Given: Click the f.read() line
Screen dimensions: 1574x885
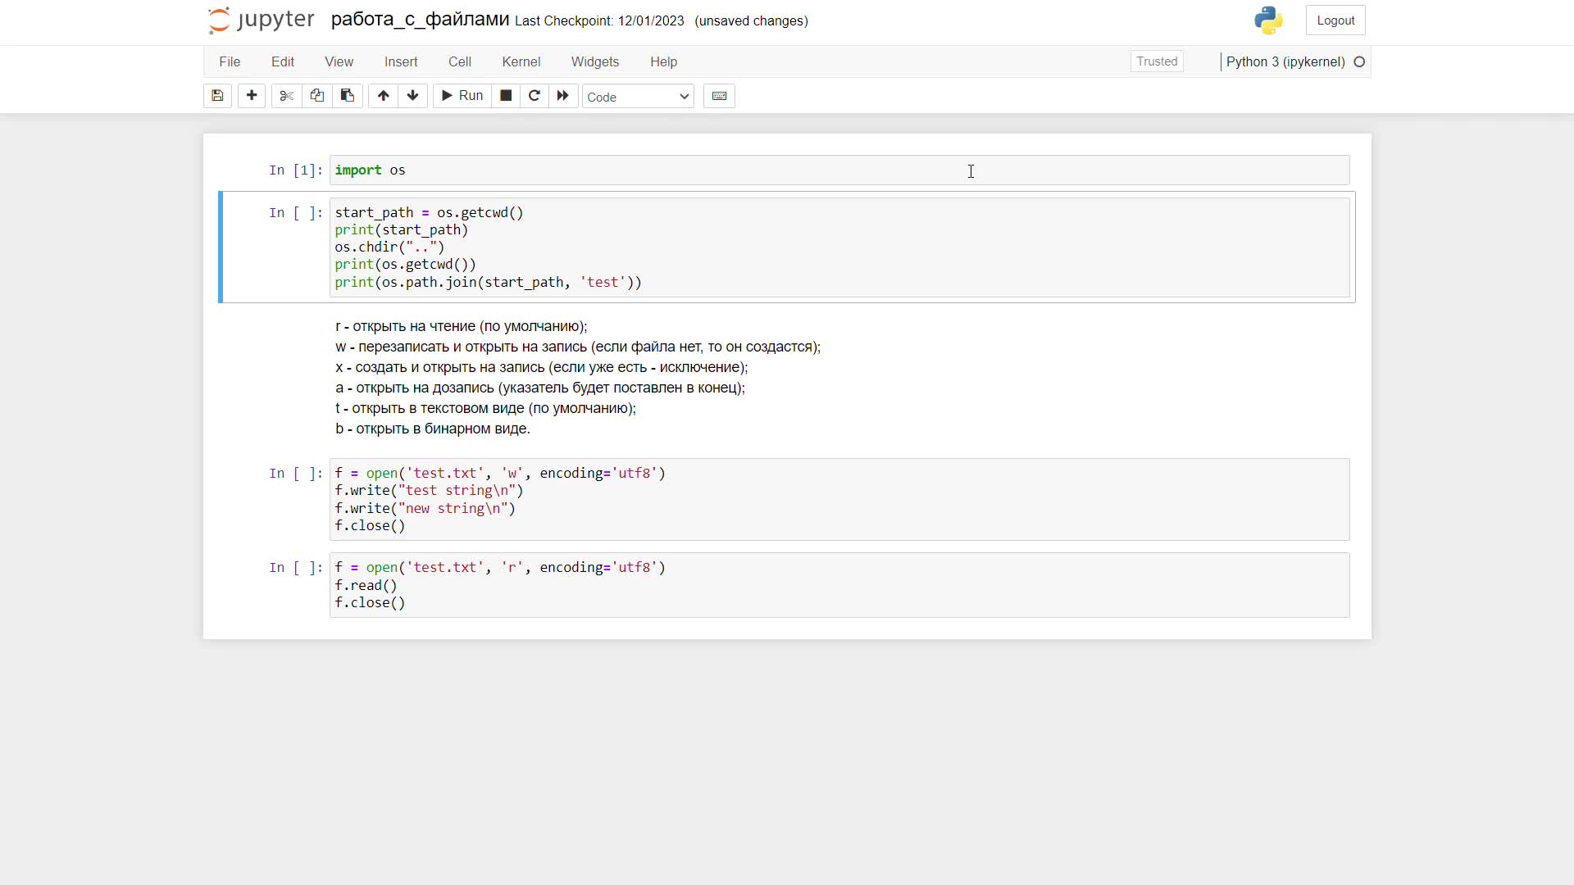Looking at the screenshot, I should coord(366,586).
